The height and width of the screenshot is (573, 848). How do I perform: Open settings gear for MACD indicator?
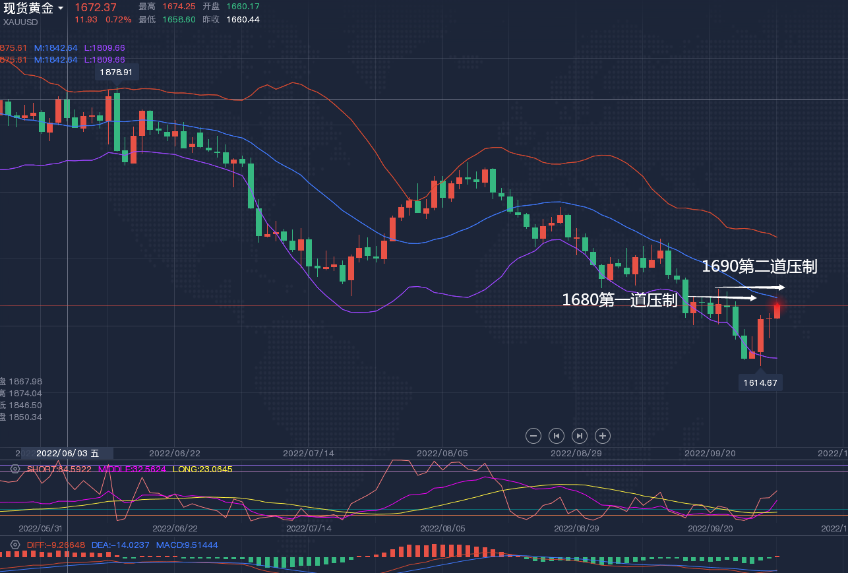[x=15, y=545]
